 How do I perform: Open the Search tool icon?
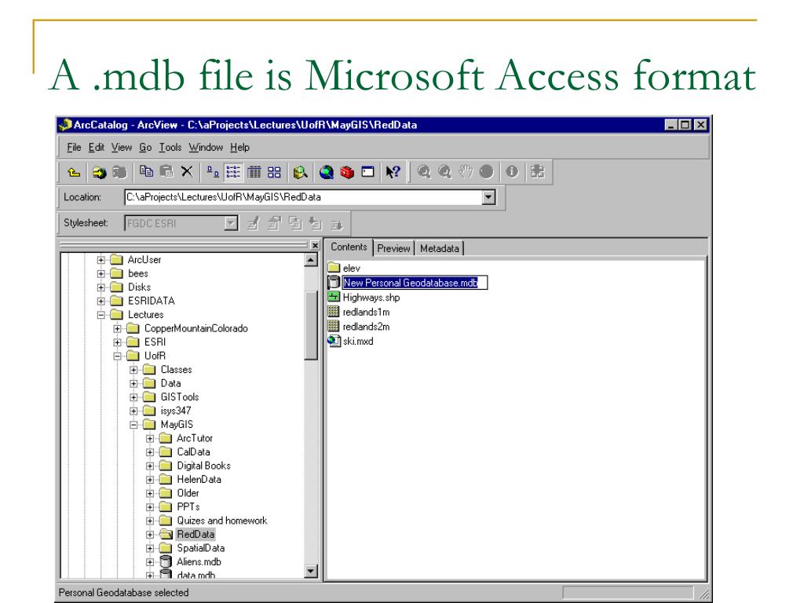[301, 172]
